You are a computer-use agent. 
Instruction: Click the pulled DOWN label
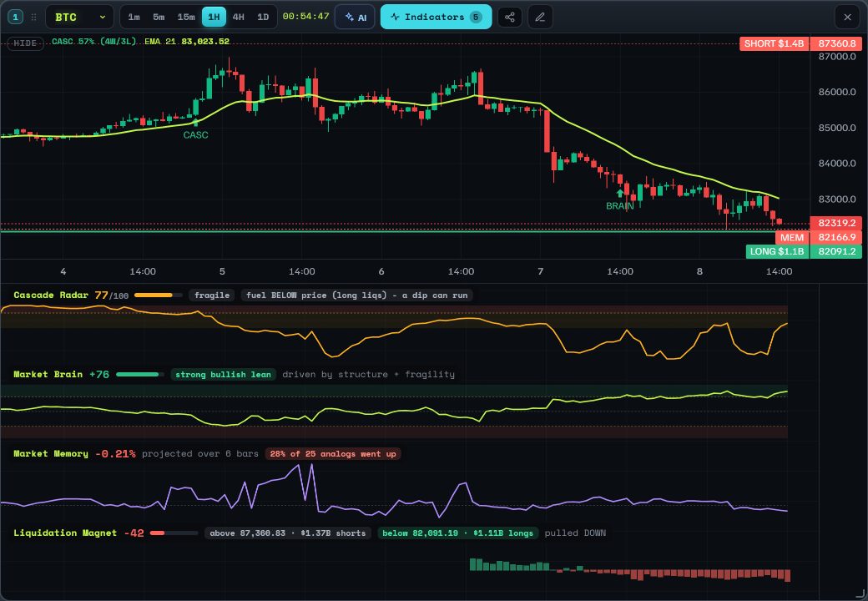click(x=575, y=533)
